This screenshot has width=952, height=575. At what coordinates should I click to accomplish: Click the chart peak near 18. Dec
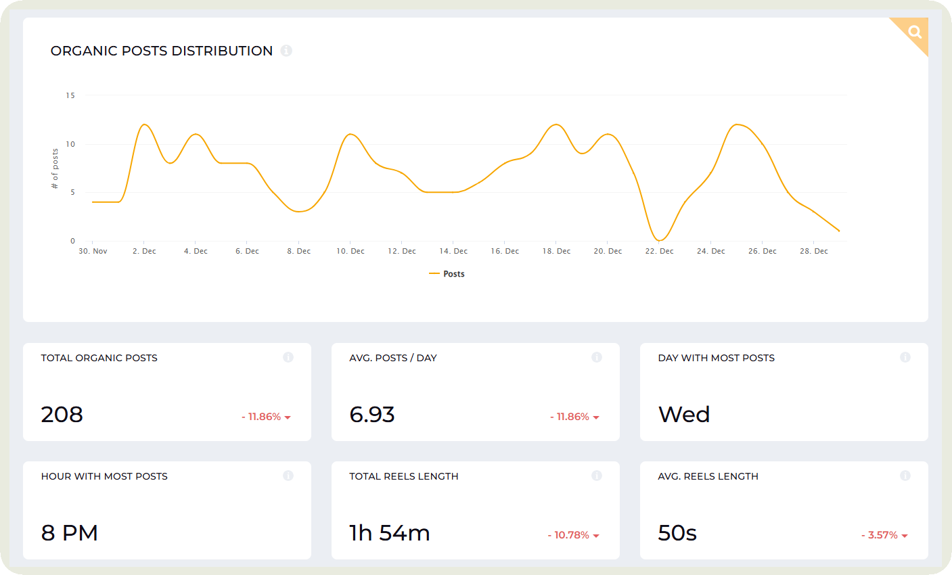tap(556, 124)
